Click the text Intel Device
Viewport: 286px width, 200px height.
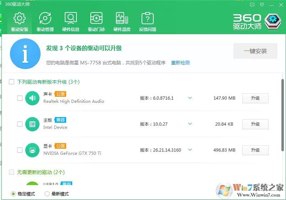pyautogui.click(x=55, y=127)
